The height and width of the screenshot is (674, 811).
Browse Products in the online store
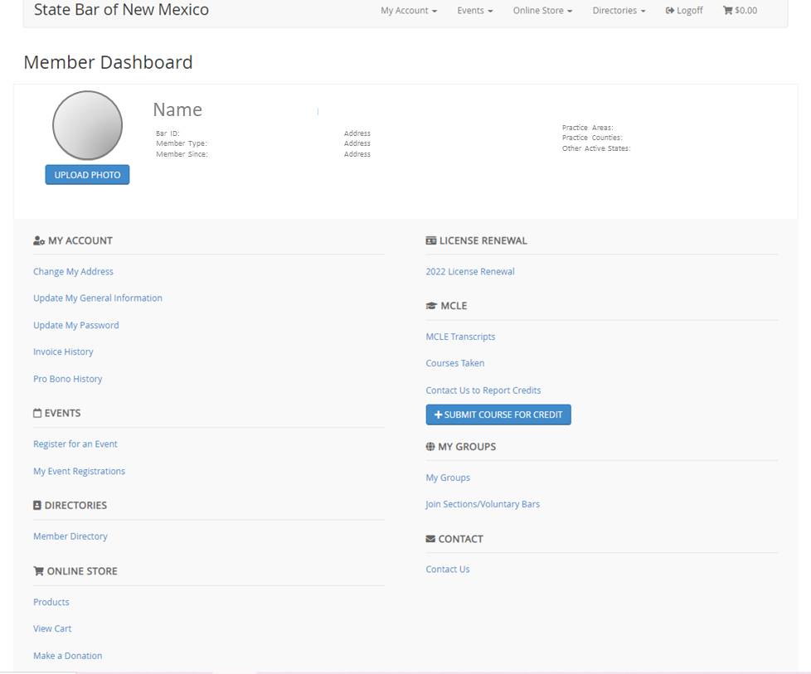[x=51, y=602]
